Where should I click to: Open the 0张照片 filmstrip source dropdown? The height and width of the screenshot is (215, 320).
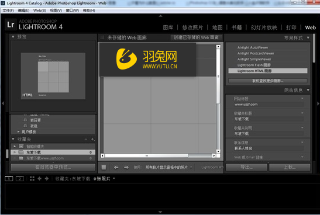point(104,179)
